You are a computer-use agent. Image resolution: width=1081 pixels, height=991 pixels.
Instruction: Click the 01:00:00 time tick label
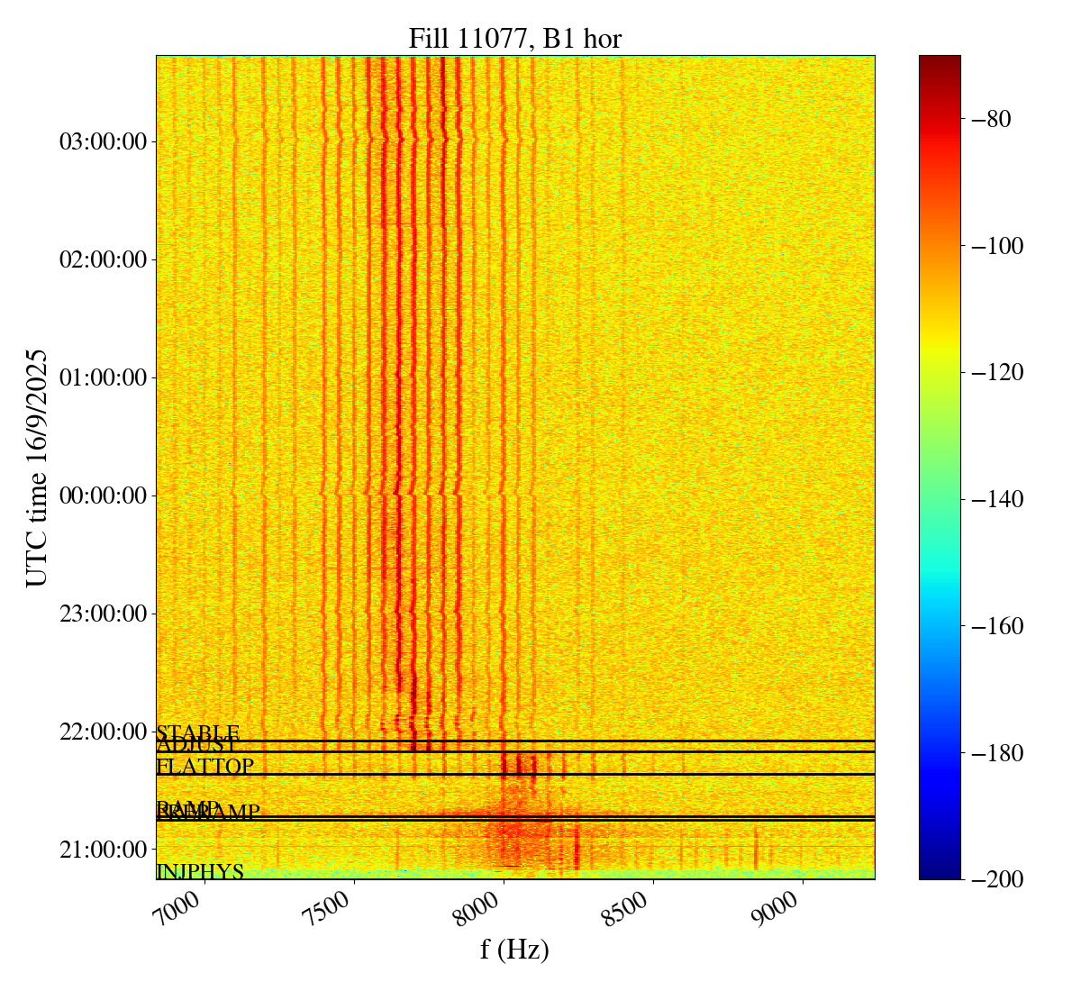click(103, 377)
